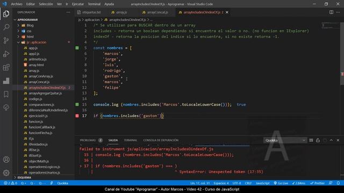Open comparaciones.js in the explorer
Image resolution: width=344 pixels, height=193 pixels.
41,105
